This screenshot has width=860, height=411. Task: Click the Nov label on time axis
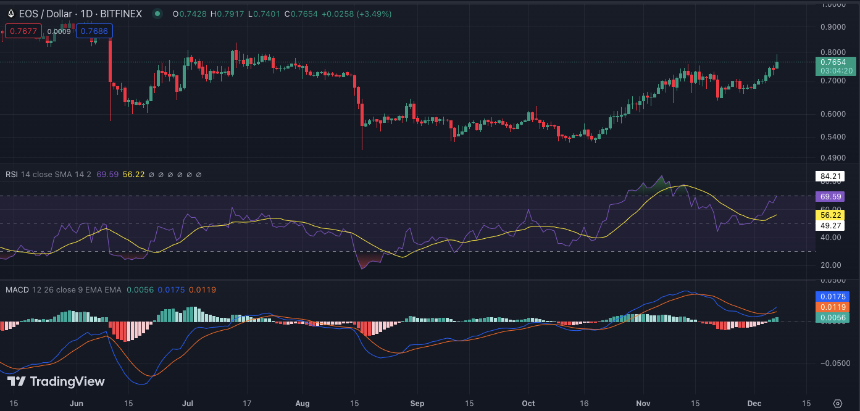pos(645,404)
